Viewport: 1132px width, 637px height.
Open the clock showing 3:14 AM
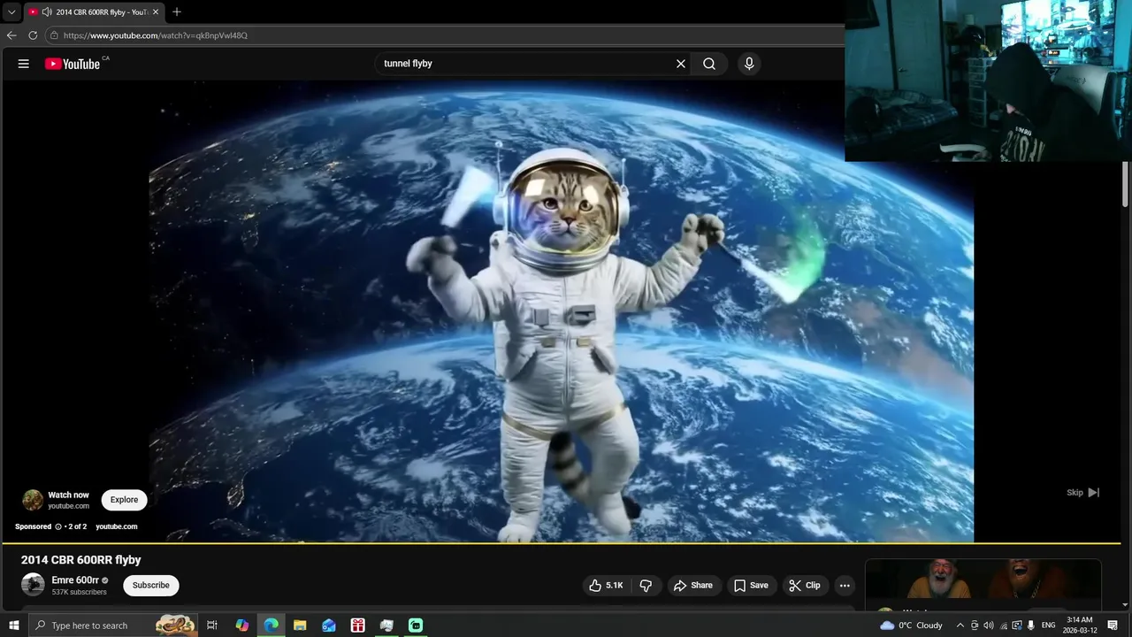pos(1079,625)
